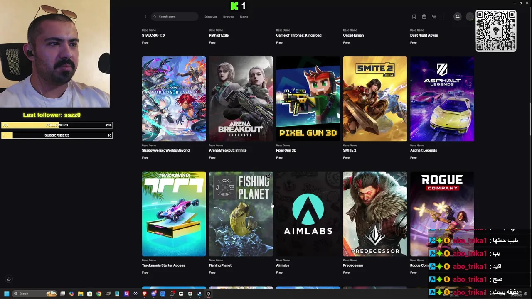This screenshot has height=299, width=532.
Task: Switch to the News tab
Action: [244, 17]
